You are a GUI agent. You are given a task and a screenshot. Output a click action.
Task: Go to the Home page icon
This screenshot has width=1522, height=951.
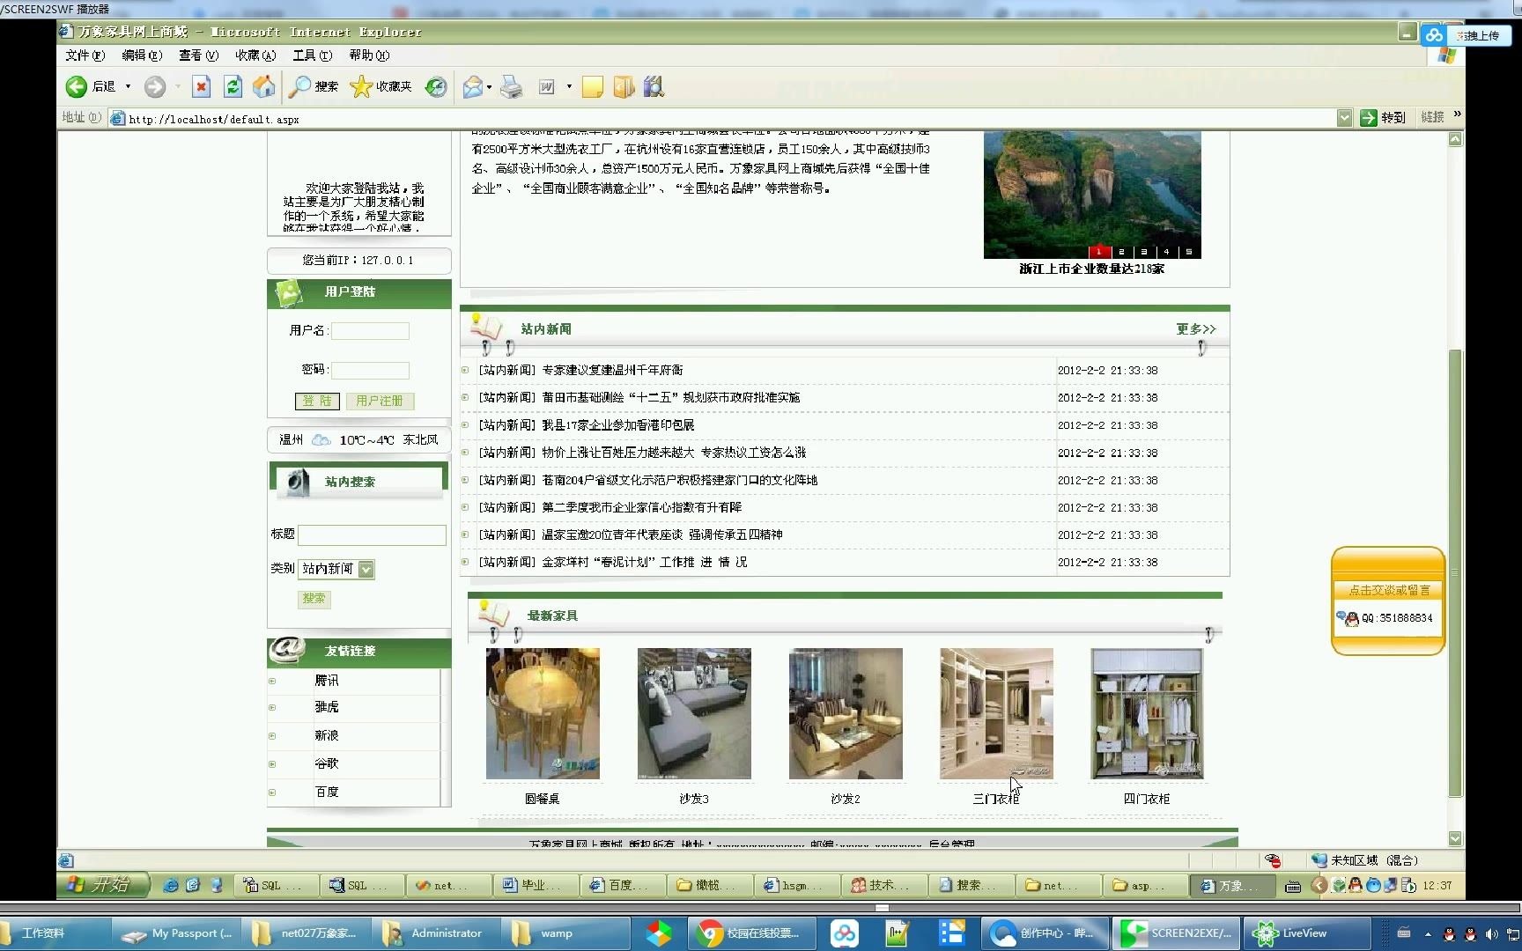tap(263, 86)
